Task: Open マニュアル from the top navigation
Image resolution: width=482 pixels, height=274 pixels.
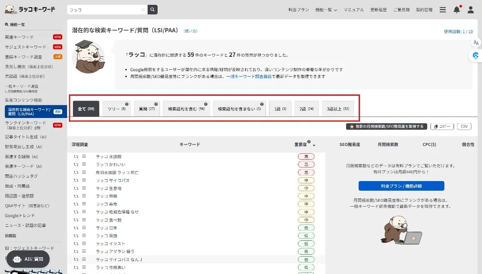Action: (353, 10)
